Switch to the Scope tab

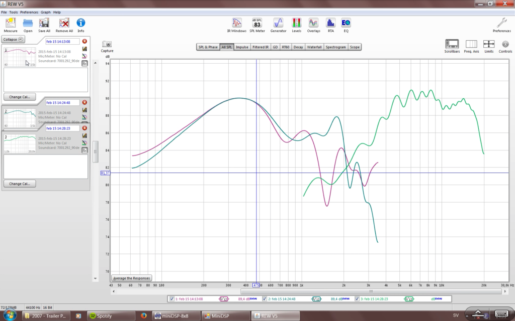click(x=355, y=47)
